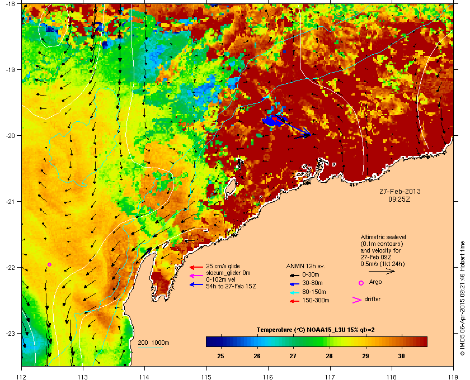
Task: Click the '200 1000m' depth contour label
Action: click(x=153, y=343)
